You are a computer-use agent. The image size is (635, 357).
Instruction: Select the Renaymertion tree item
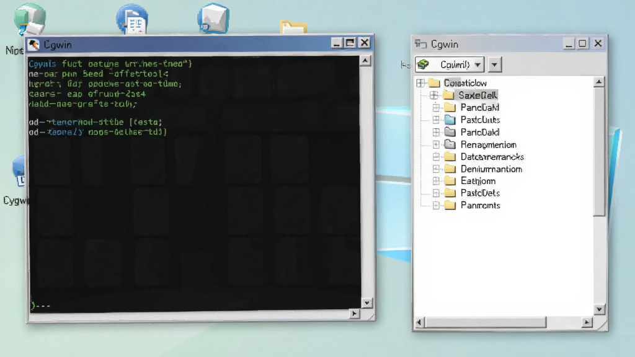pyautogui.click(x=489, y=144)
